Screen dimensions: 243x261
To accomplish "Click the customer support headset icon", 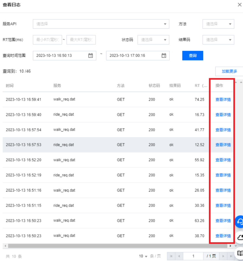I will coord(240,222).
